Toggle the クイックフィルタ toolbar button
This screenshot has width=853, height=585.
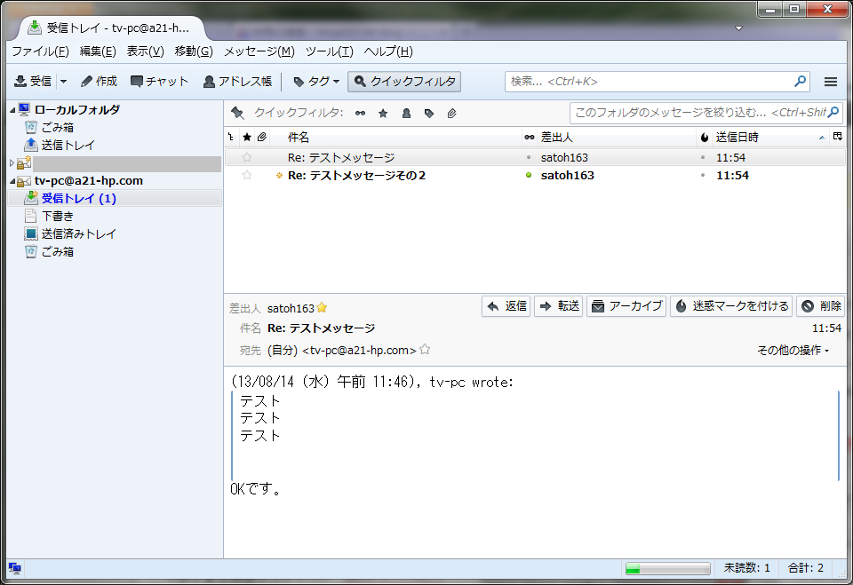(404, 82)
